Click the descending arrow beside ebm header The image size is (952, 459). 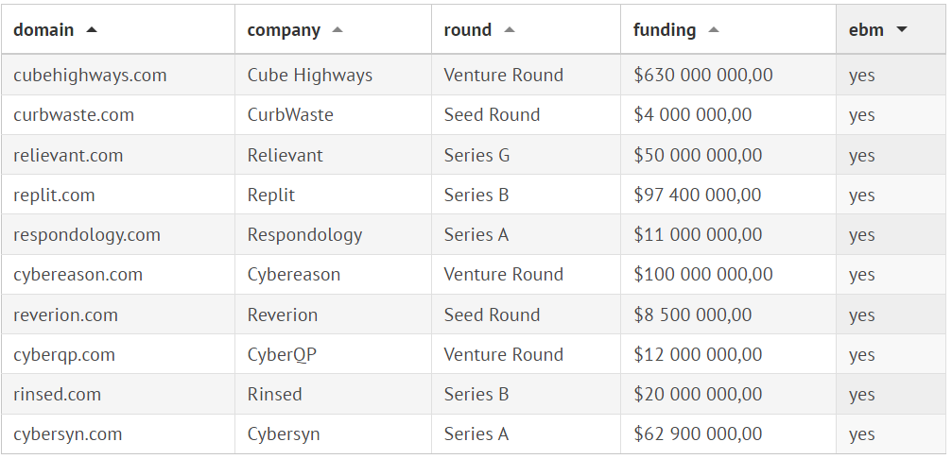point(902,30)
